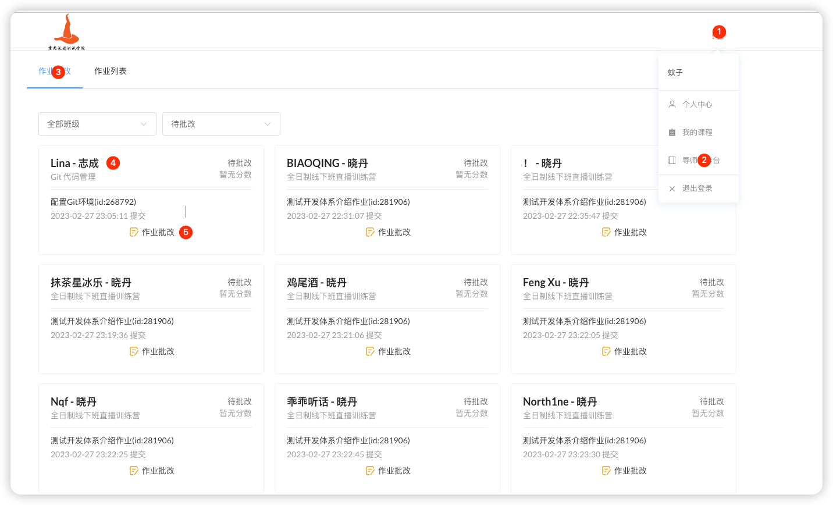Click 作业批改 link on 抹茶星冰乐 - 晓丹 card
Image resolution: width=833 pixels, height=505 pixels.
(158, 351)
